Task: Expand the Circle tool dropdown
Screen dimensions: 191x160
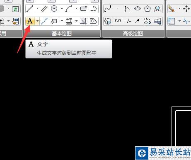Action: pos(62,9)
